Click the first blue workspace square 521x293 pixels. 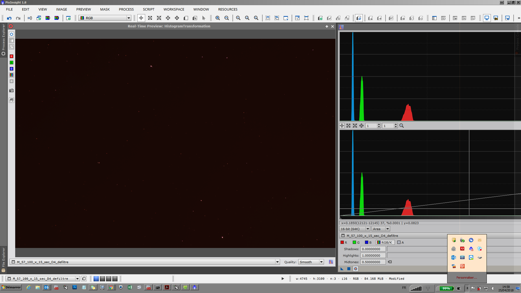[x=96, y=279]
